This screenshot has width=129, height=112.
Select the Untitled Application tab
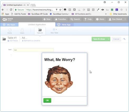(x=37, y=24)
